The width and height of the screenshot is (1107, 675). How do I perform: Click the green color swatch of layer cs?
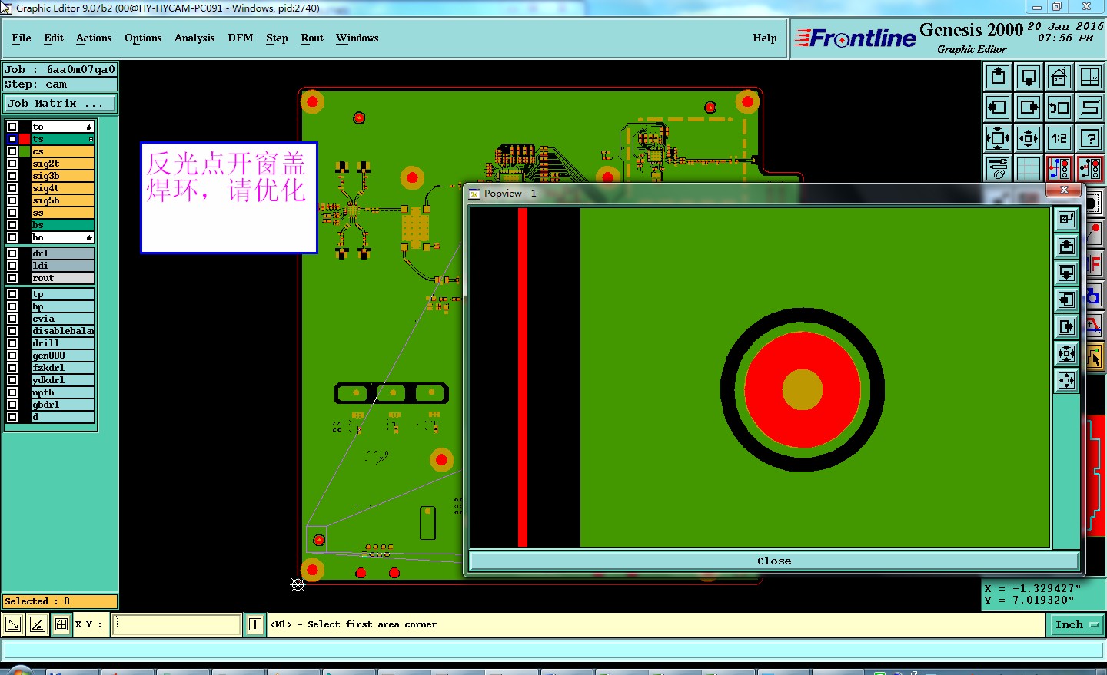pos(25,151)
